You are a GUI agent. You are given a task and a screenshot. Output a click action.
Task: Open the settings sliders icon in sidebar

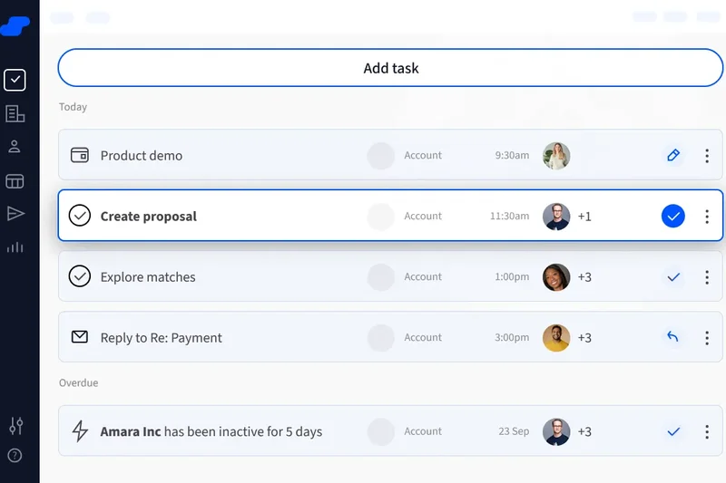pyautogui.click(x=15, y=425)
